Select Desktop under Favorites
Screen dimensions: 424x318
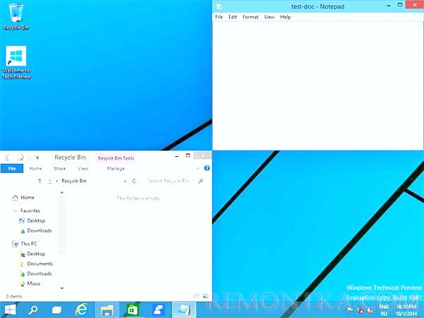32,220
